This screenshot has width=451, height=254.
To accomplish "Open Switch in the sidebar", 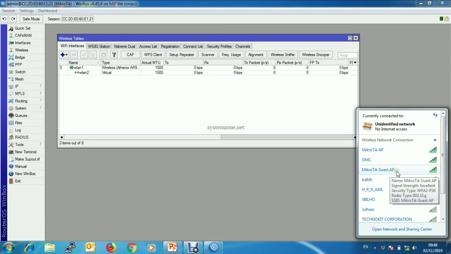I will tap(20, 72).
